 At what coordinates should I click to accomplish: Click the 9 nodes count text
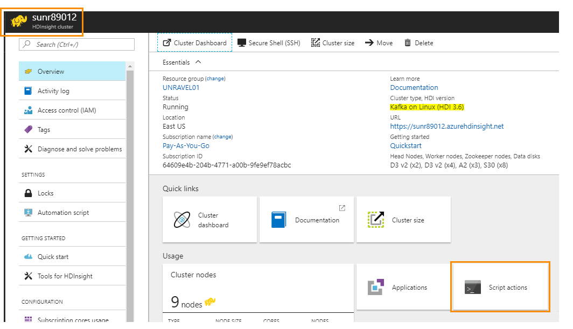click(186, 302)
